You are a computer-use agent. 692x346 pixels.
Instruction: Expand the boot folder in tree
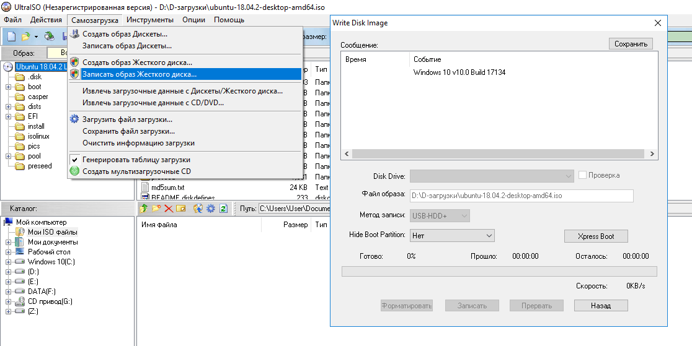pyautogui.click(x=9, y=87)
